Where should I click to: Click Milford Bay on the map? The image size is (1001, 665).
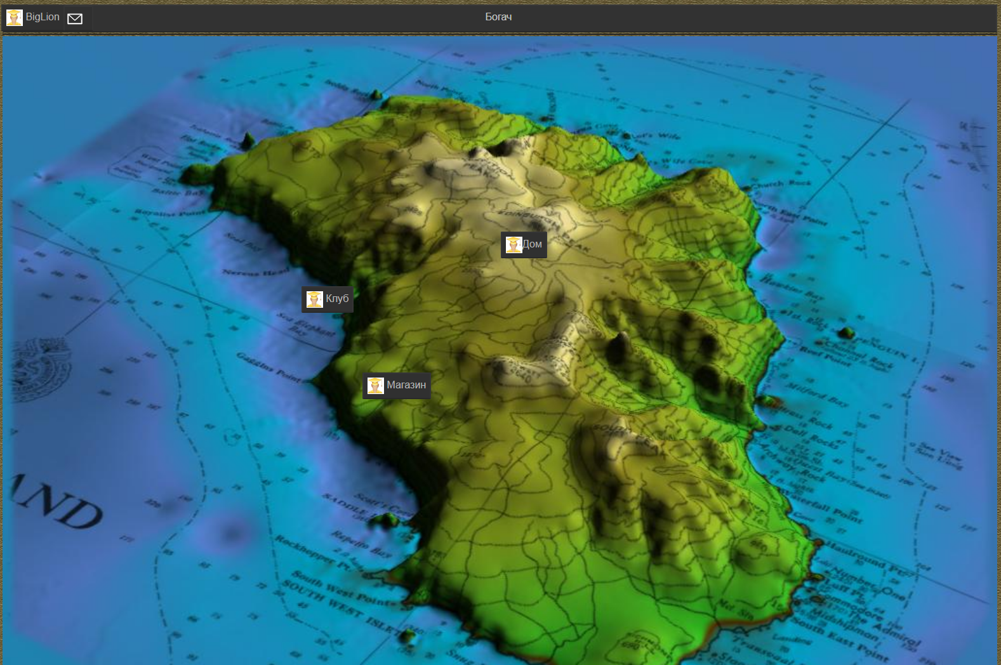[x=818, y=394]
